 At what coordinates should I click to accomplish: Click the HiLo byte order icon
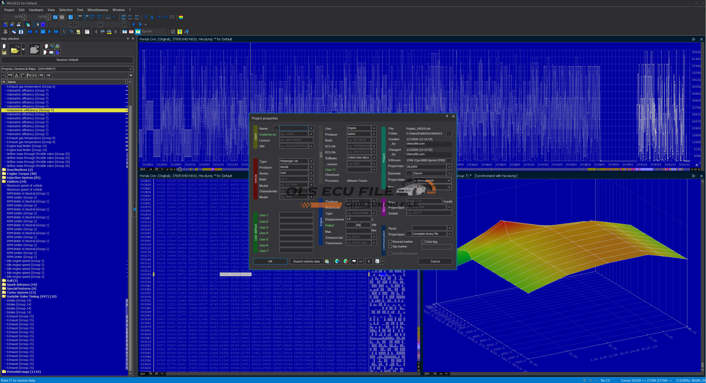[x=108, y=17]
